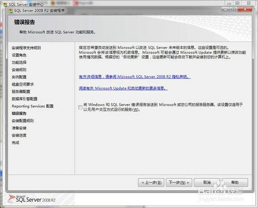
Task: Select the 实例配置 step in sidebar
Action: 19,77
